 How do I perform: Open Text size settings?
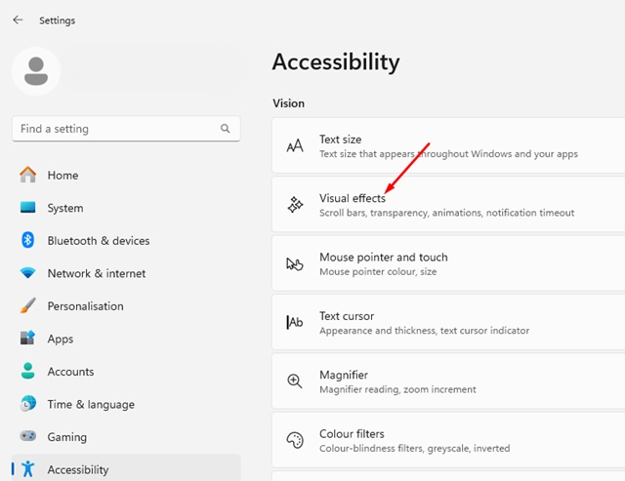pyautogui.click(x=448, y=145)
